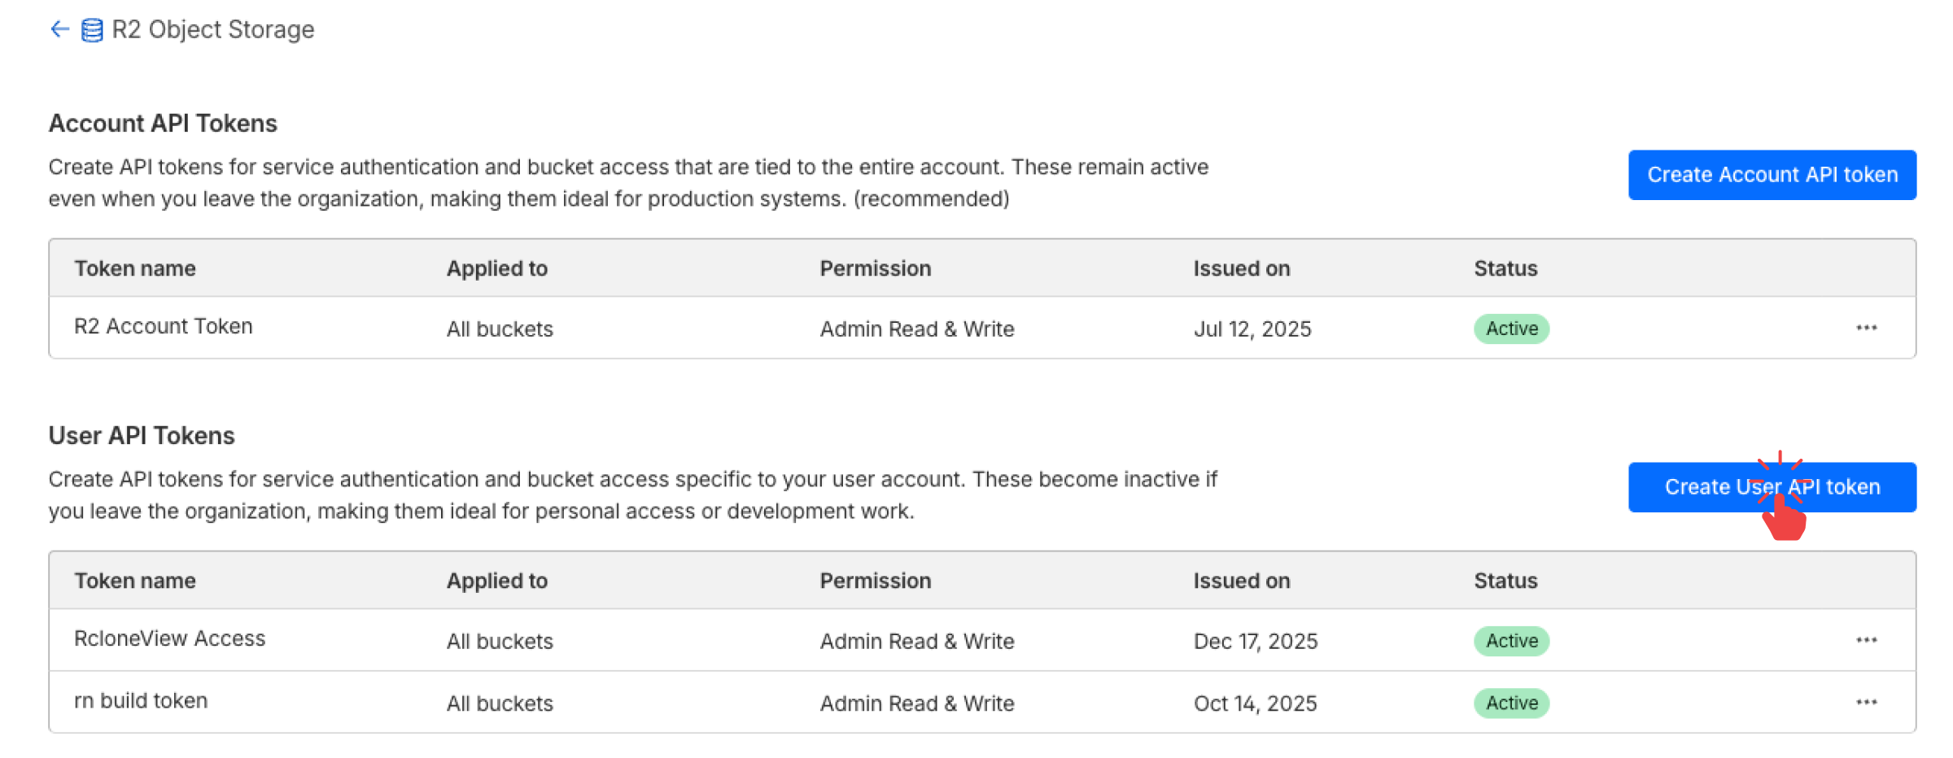Open options menu for rn build token
This screenshot has height=758, width=1953.
click(x=1866, y=701)
